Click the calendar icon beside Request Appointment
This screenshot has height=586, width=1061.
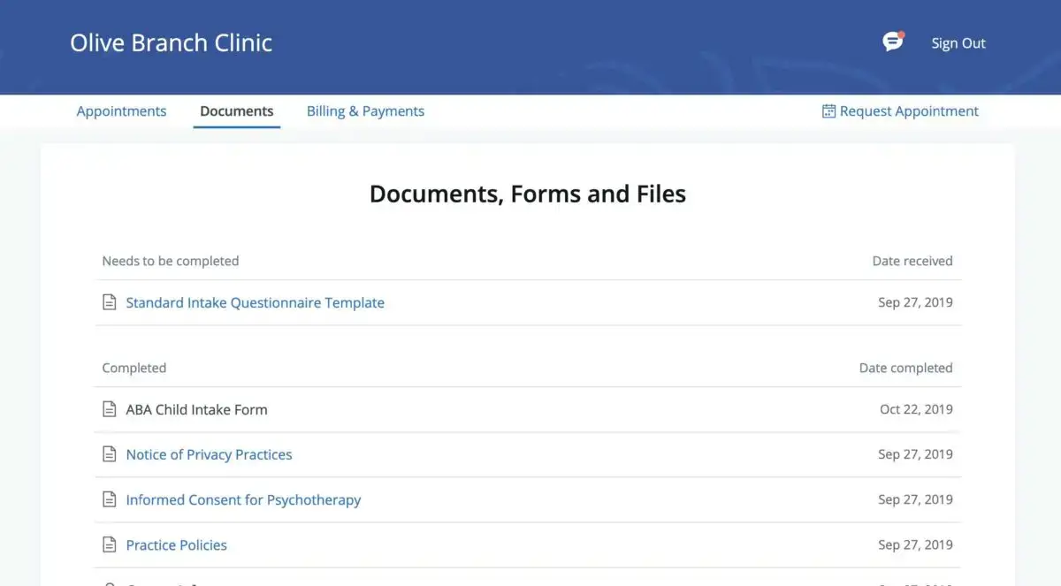828,111
